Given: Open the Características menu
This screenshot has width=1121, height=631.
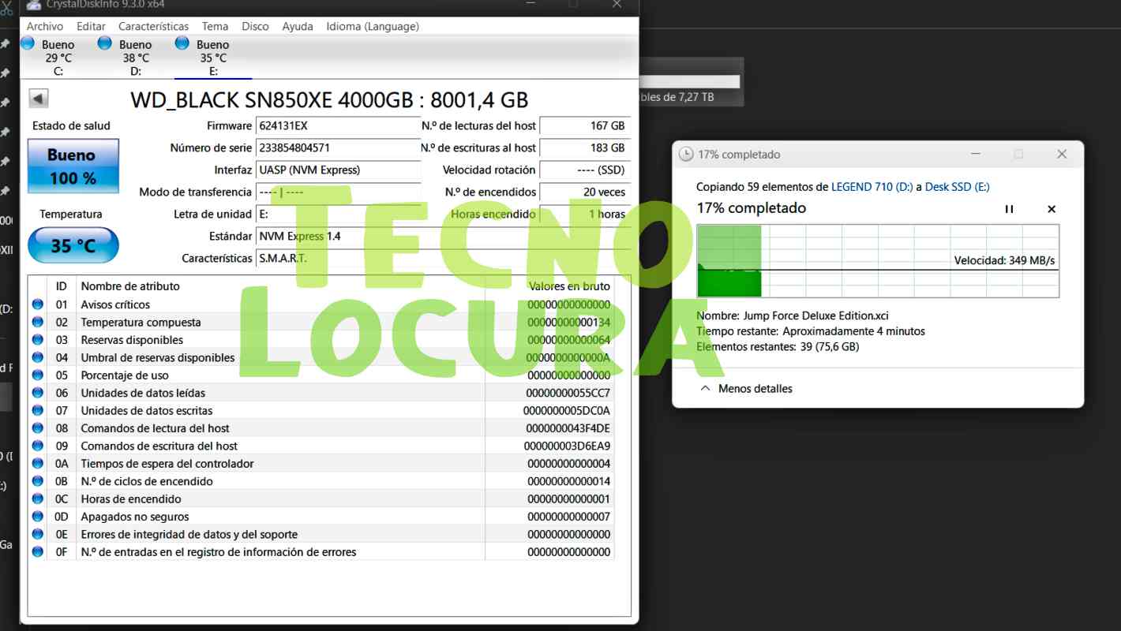Looking at the screenshot, I should click(x=153, y=26).
